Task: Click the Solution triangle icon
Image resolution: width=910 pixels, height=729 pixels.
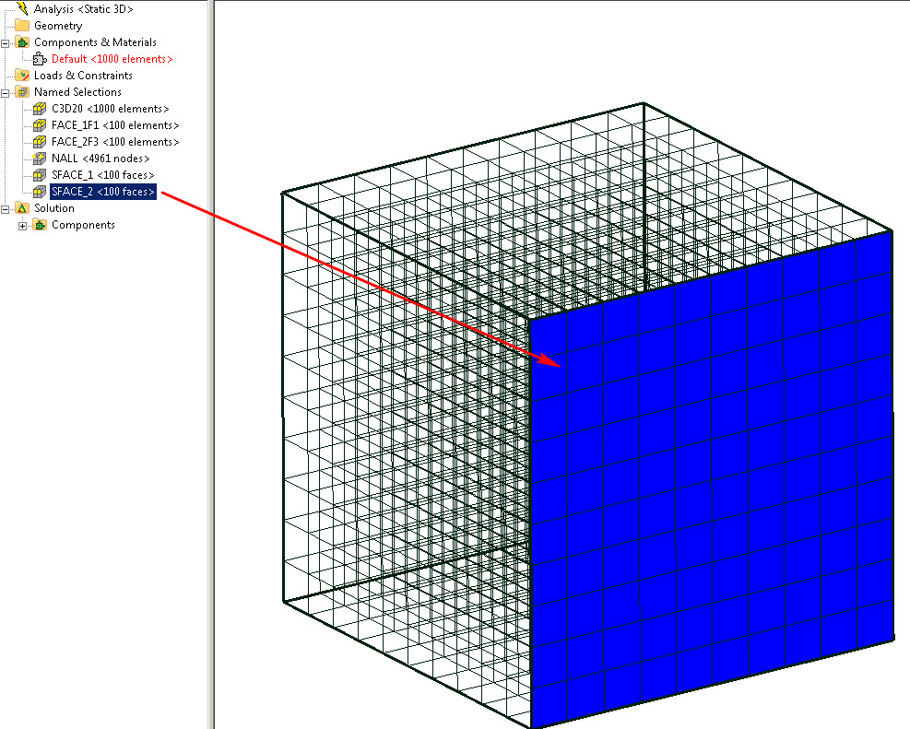Action: coord(22,208)
